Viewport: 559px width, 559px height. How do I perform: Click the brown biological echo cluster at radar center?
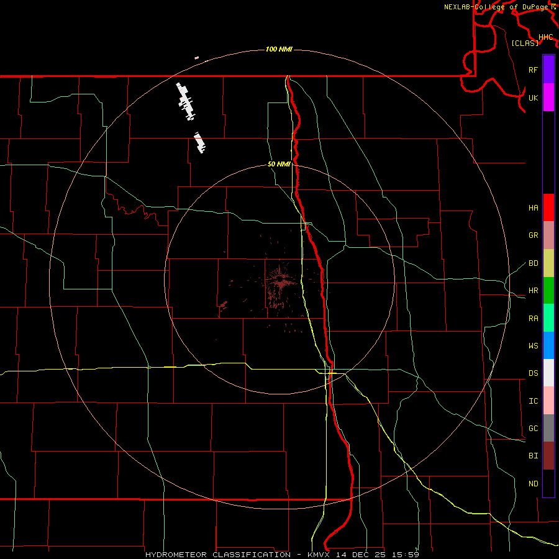click(x=281, y=283)
